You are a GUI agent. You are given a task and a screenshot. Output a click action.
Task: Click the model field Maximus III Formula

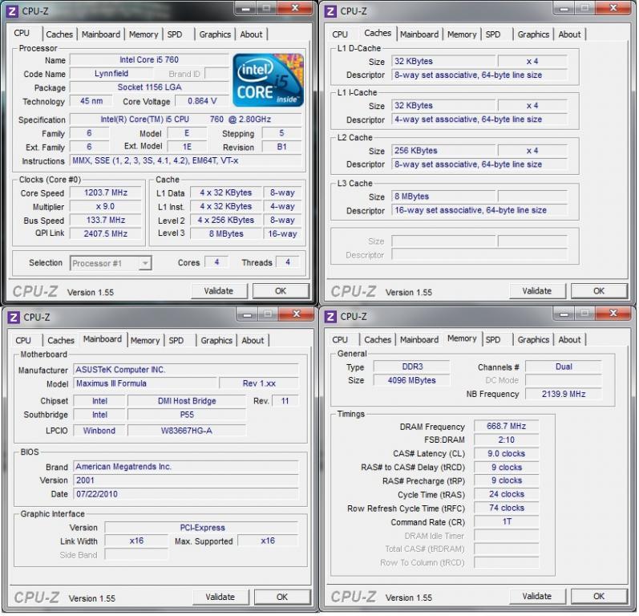[x=145, y=383]
